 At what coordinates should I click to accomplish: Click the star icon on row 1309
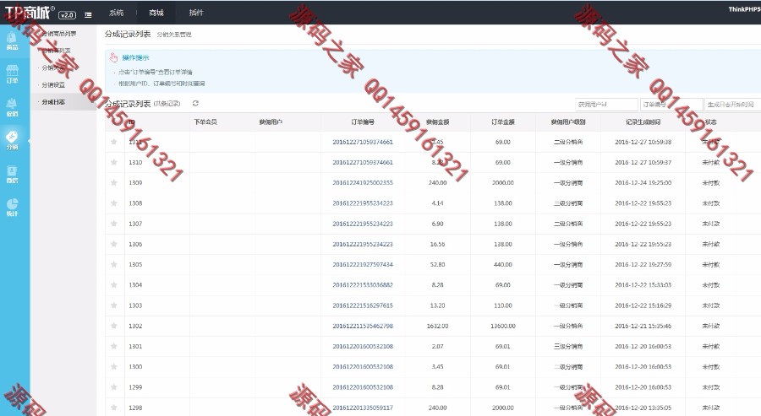click(114, 182)
